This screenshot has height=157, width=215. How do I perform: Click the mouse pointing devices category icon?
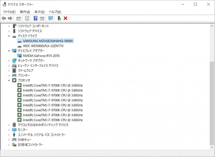[x=14, y=125]
